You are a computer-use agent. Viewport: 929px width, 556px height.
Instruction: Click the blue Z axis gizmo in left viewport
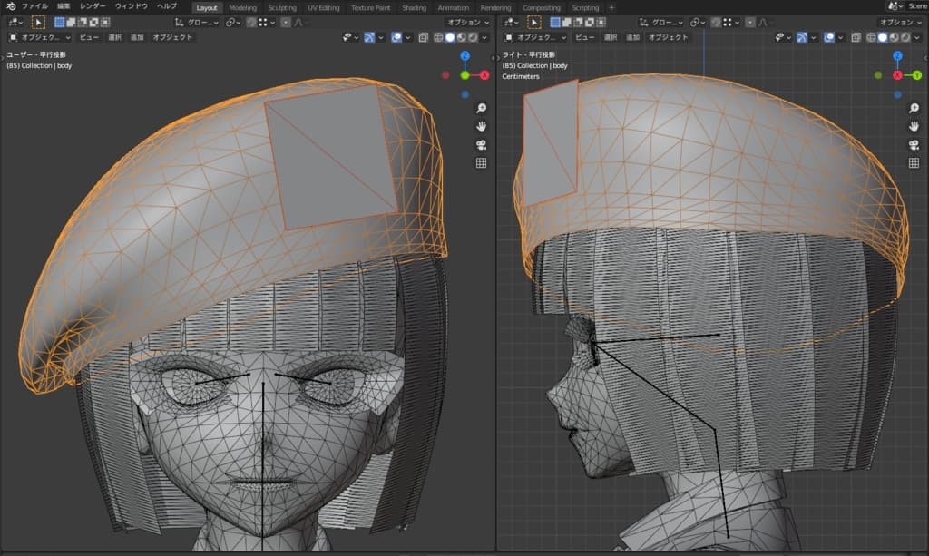(464, 56)
